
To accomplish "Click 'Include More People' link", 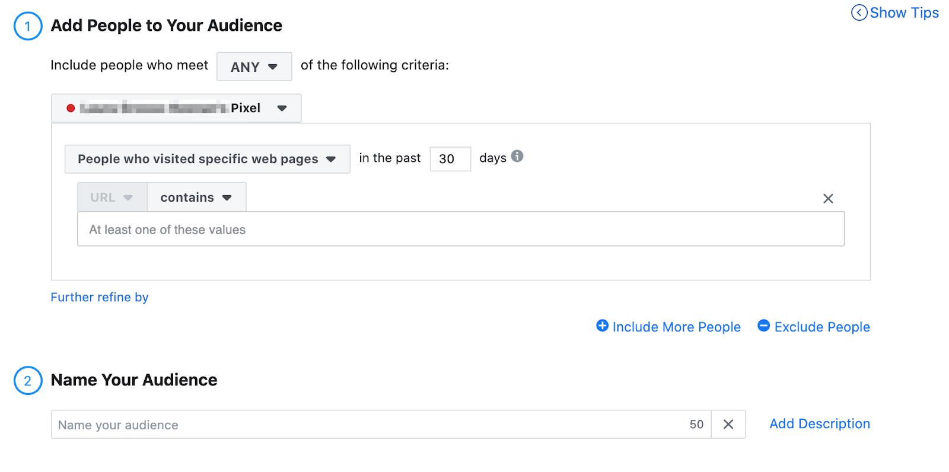I will [668, 327].
